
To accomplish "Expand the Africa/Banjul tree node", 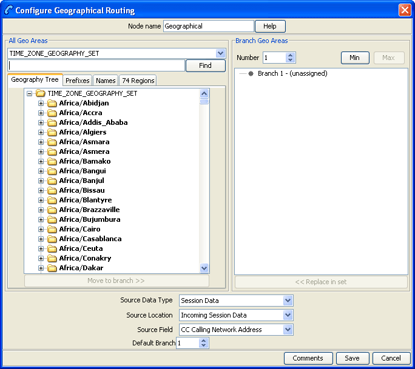I will pyautogui.click(x=41, y=181).
